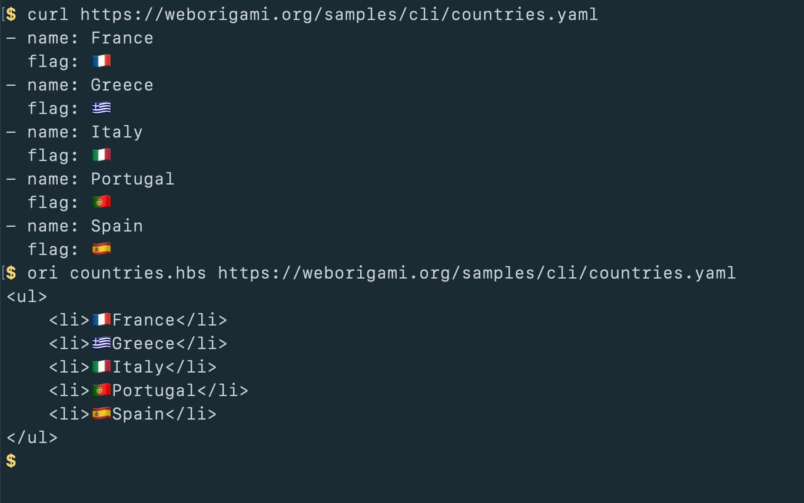Click the word curl in the first command
This screenshot has height=503, width=804.
click(x=48, y=15)
